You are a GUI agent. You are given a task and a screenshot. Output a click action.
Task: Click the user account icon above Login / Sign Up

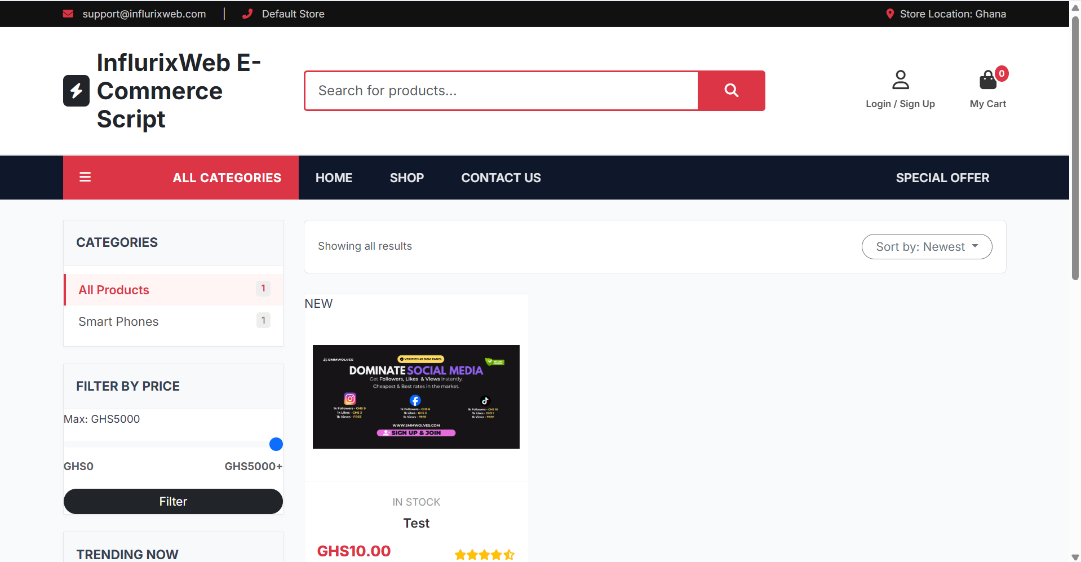pos(900,79)
